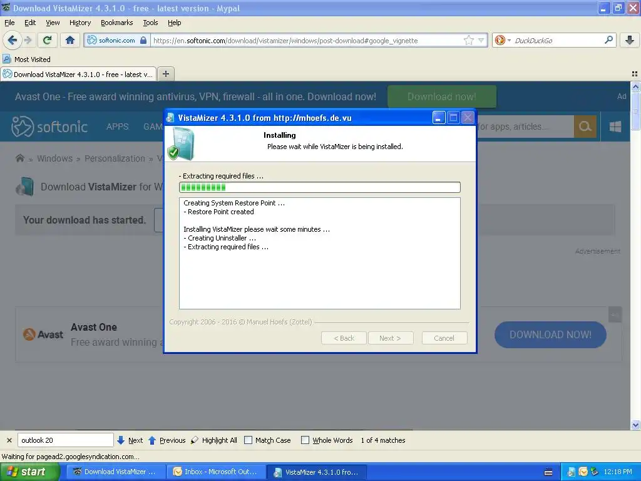Click the Windows platform icon on Softonic
Screen dimensions: 641x481
(x=615, y=127)
